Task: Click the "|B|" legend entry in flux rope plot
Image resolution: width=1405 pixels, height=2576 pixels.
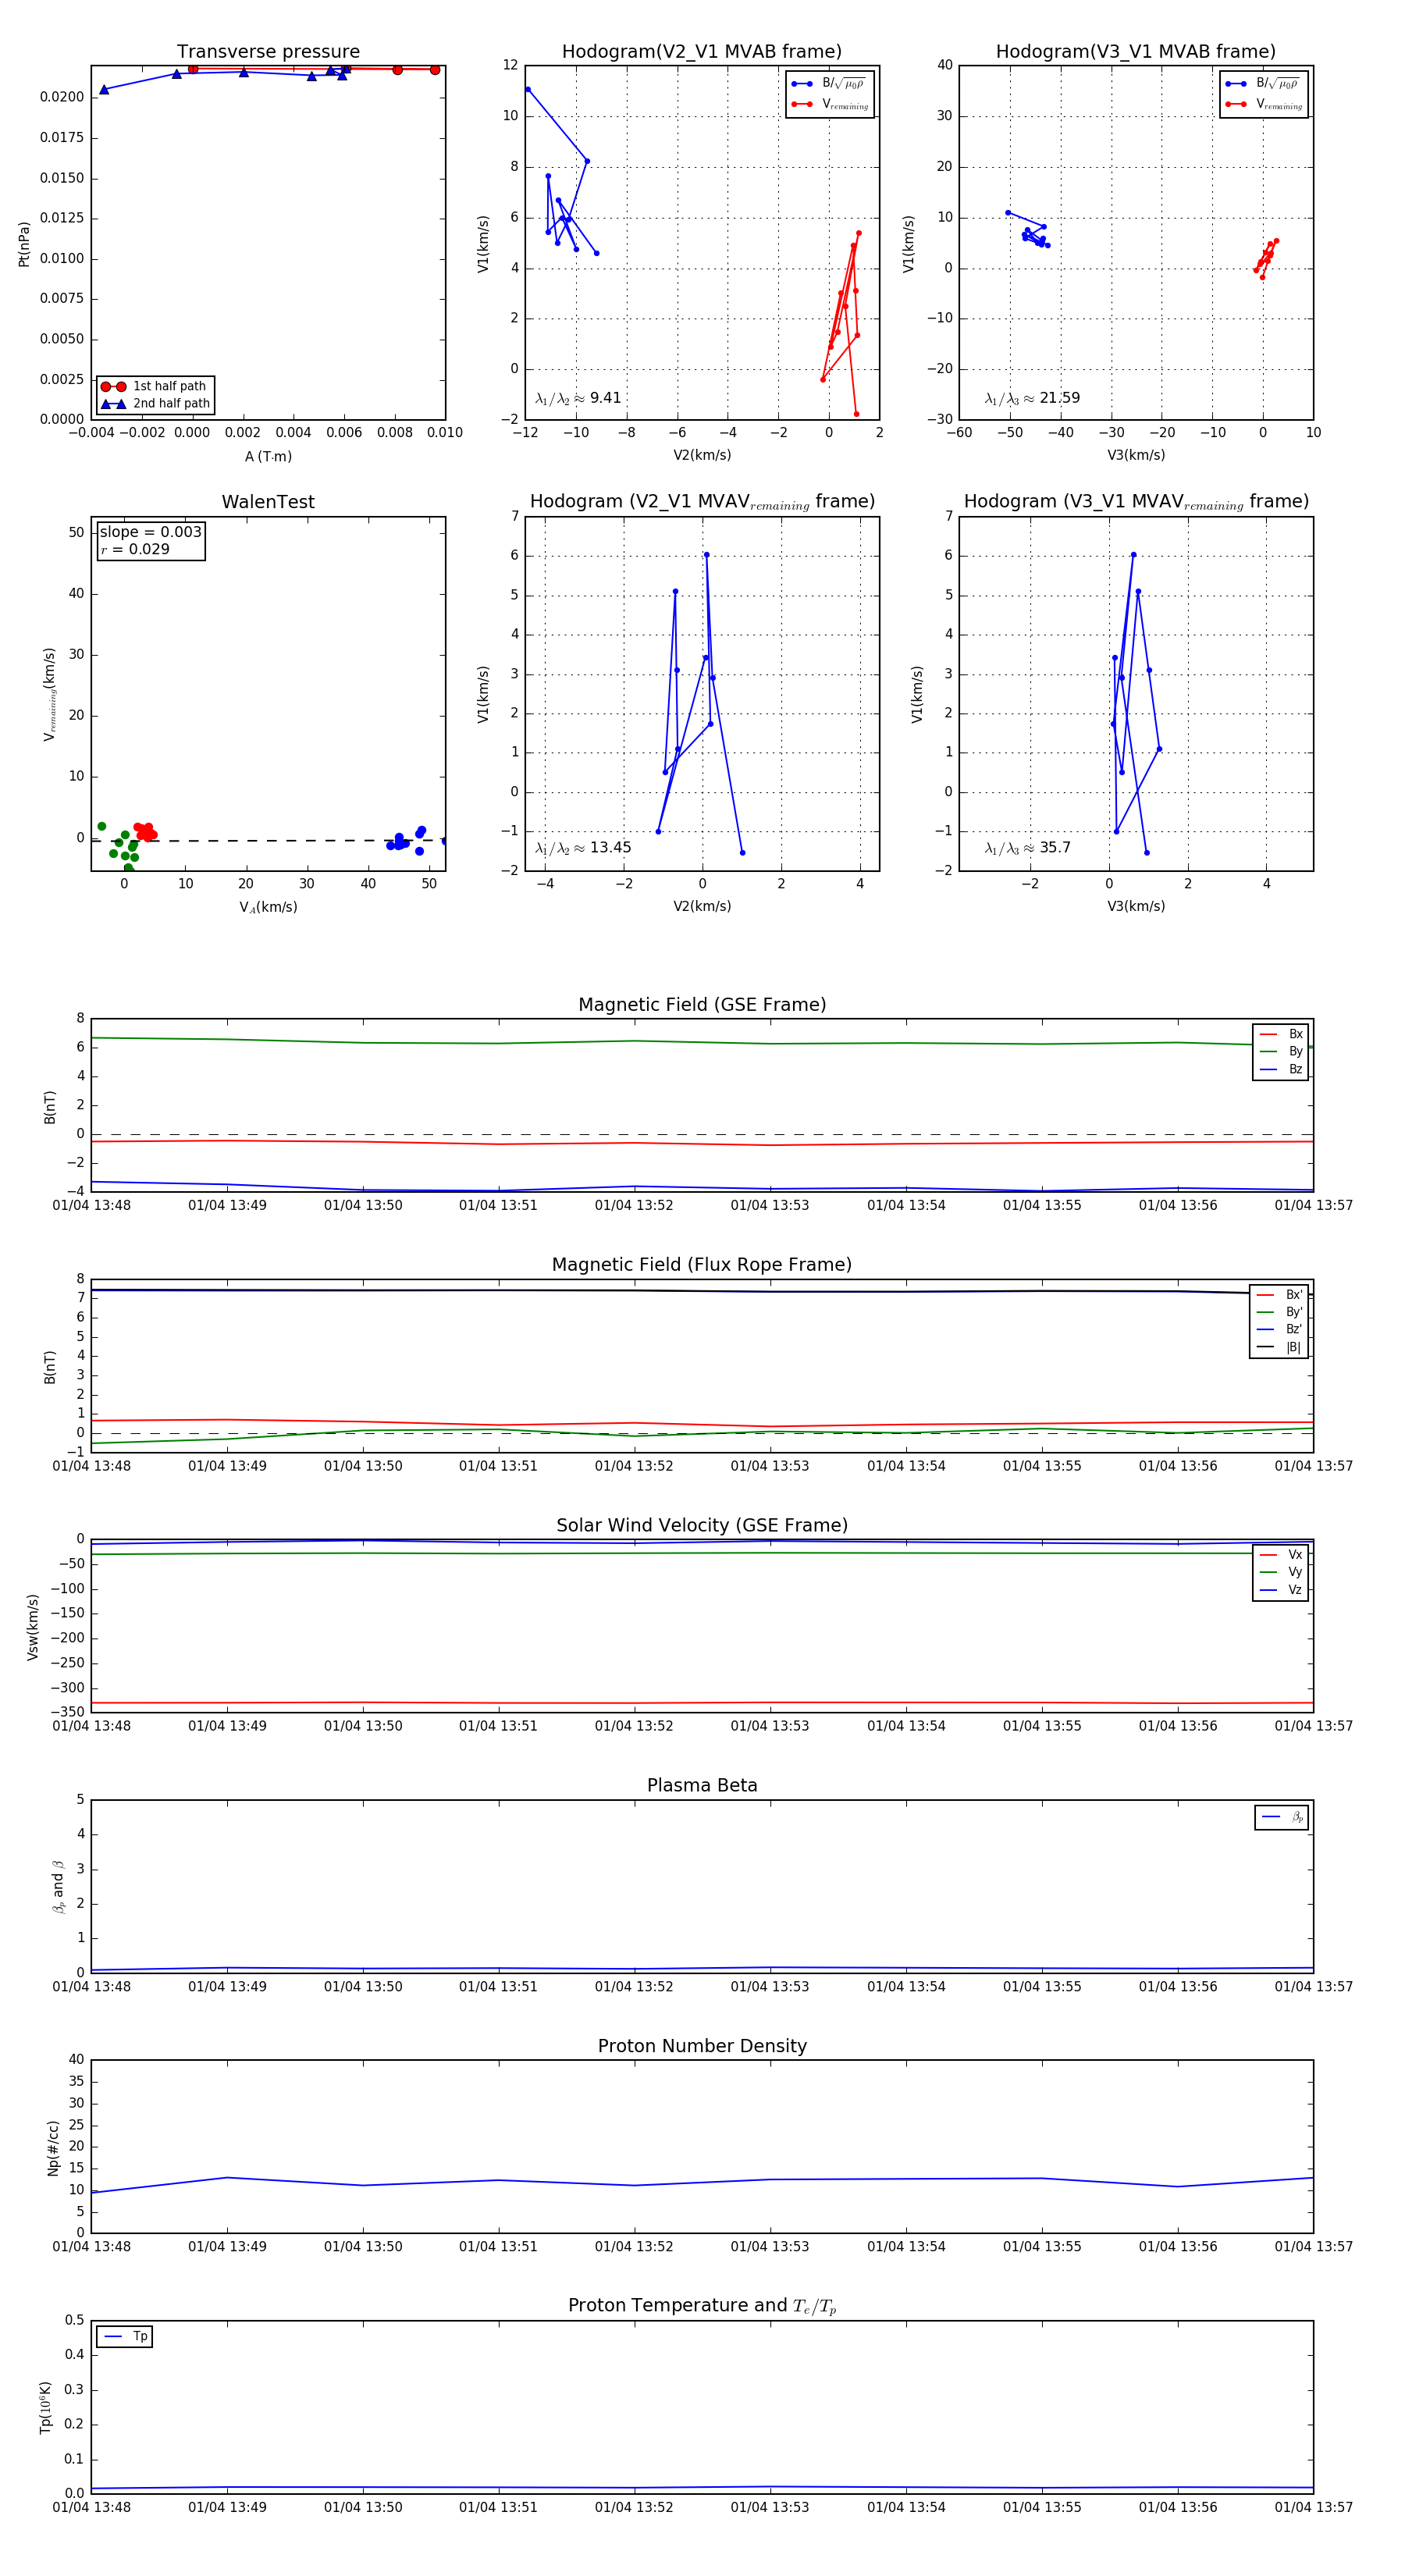Action: point(1280,1347)
